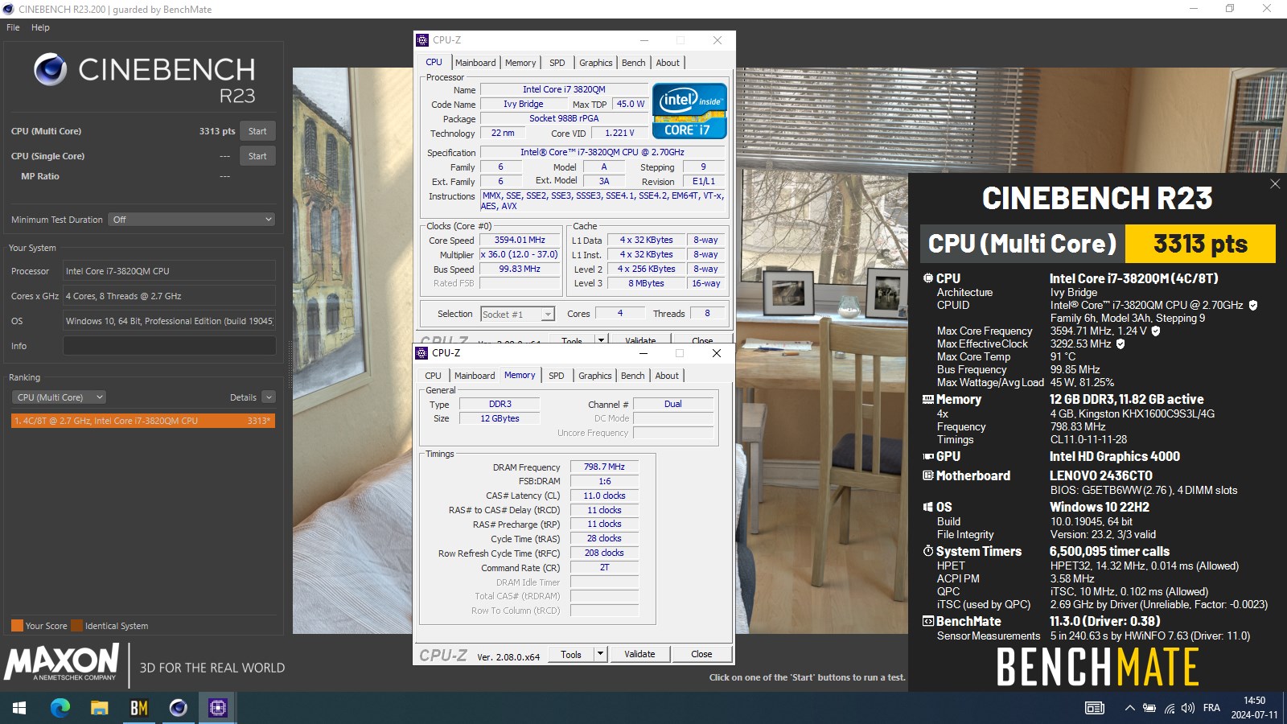
Task: Open the volume tray icon
Action: [1188, 708]
